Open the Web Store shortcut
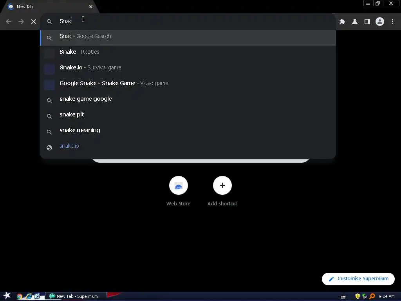 coord(178,191)
